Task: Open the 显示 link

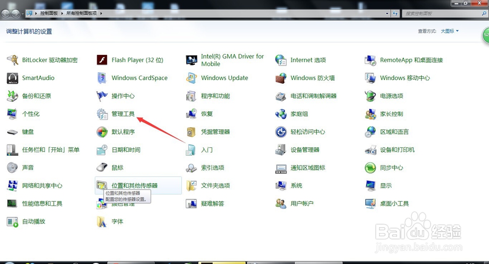Action: point(386,186)
